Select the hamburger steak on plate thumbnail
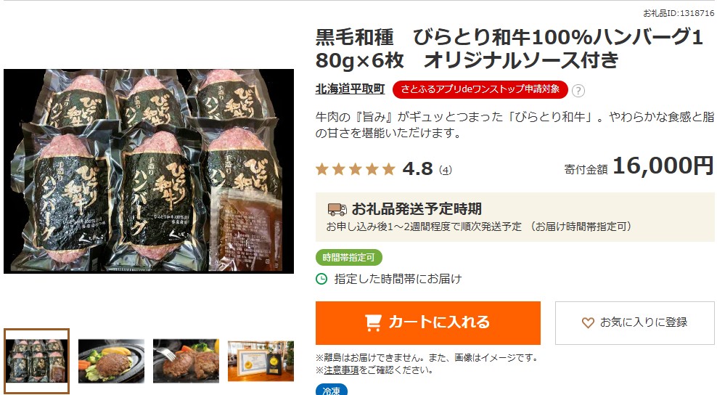This screenshot has height=395, width=717. 112,361
